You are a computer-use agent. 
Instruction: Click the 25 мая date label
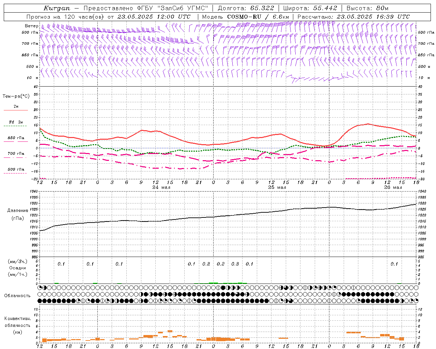(x=277, y=187)
